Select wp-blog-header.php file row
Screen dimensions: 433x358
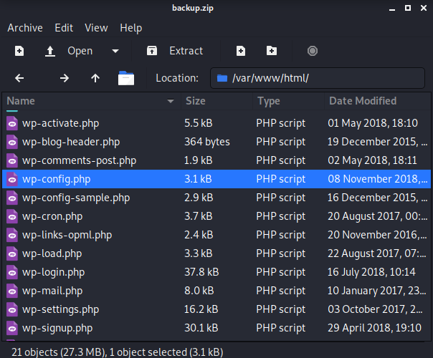(x=217, y=142)
